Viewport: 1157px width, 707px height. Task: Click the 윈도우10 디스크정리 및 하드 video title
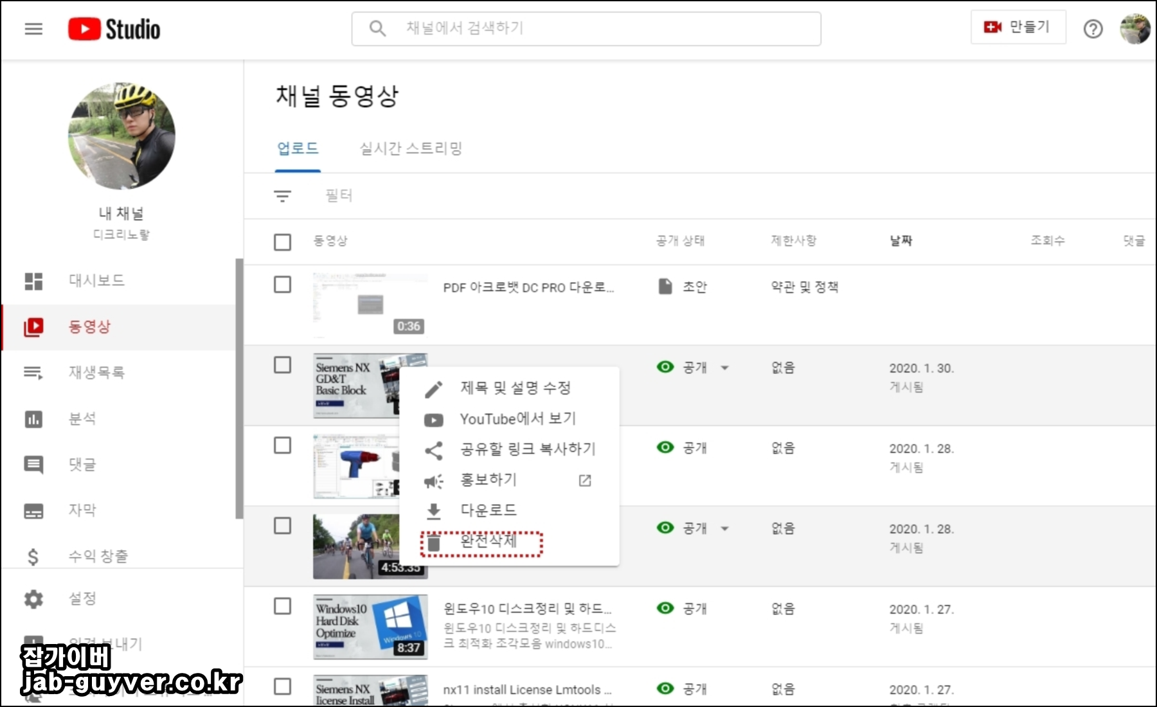(528, 609)
